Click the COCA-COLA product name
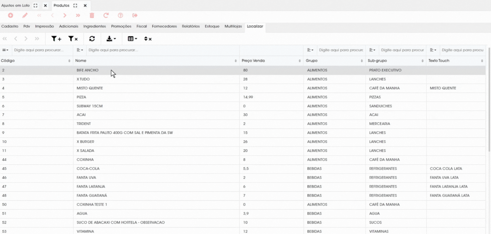The height and width of the screenshot is (234, 491). pos(88,169)
